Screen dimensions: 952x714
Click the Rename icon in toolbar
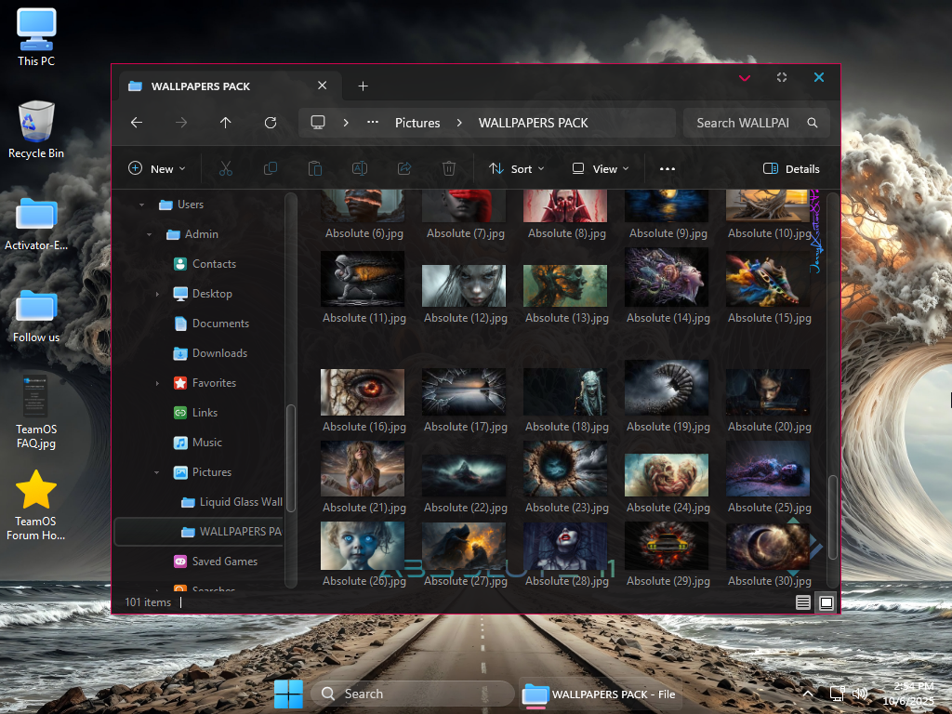click(360, 168)
